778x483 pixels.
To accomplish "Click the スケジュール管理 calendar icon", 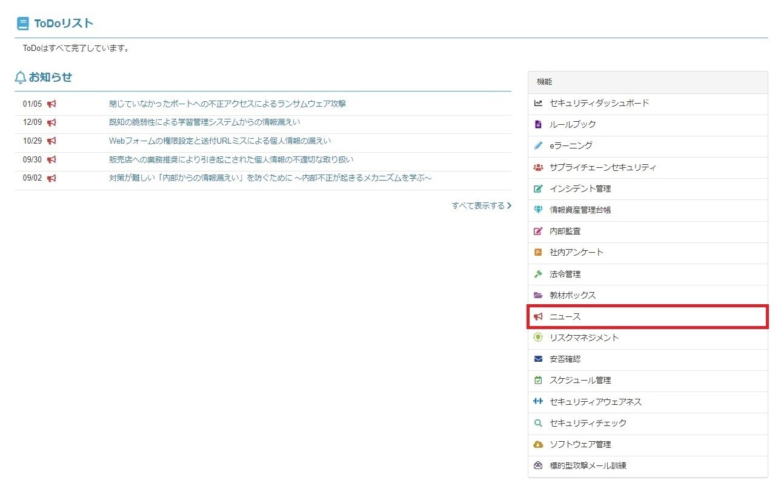I will [x=538, y=380].
